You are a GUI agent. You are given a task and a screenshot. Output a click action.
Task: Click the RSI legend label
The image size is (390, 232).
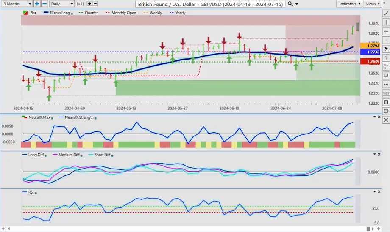tap(31, 192)
